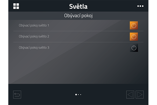The height and width of the screenshot is (105, 157).
Task: Click the Obývací pokoj světlo 2 label
Action: pos(34,36)
